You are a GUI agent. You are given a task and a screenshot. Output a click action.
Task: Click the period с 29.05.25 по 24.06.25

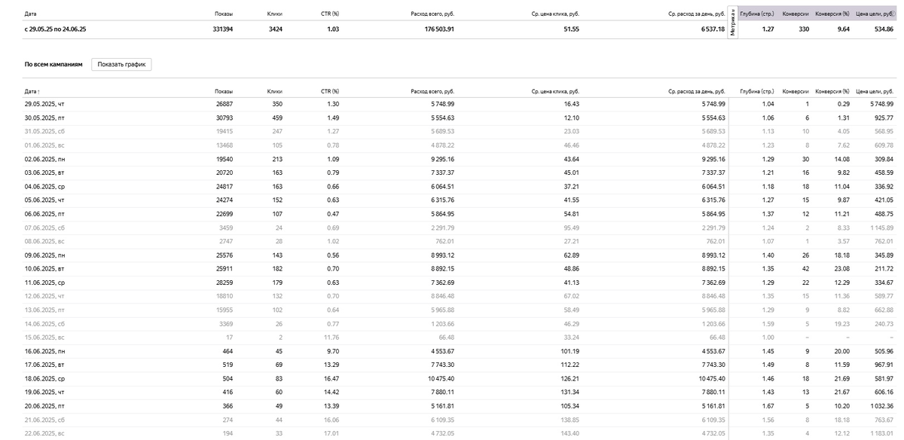coord(56,29)
